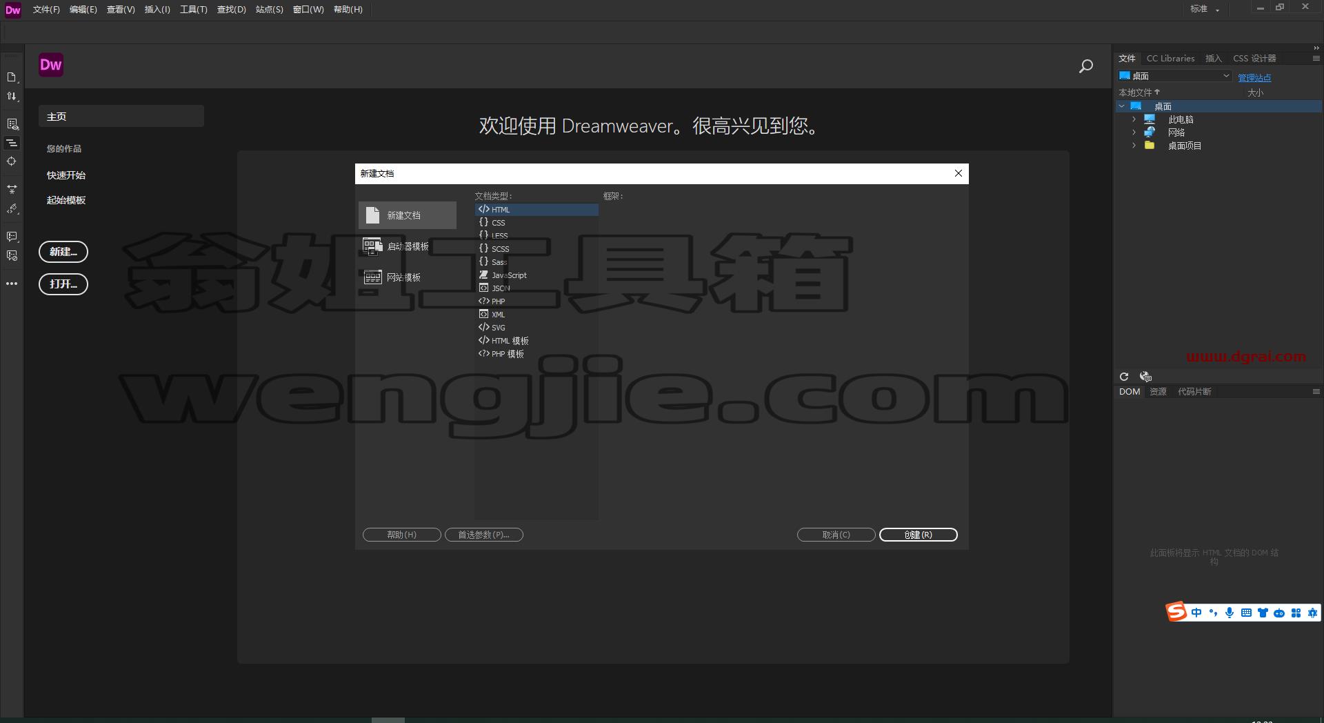The height and width of the screenshot is (723, 1324).
Task: Switch to the 代码片断 tab
Action: 1194,392
